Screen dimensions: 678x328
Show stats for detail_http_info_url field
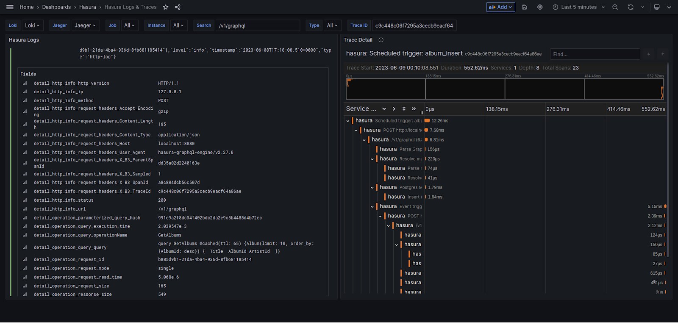tap(25, 209)
